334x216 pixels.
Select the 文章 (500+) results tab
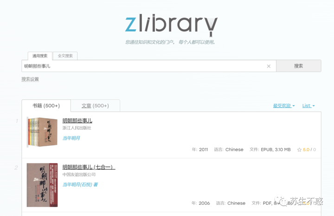[95, 106]
